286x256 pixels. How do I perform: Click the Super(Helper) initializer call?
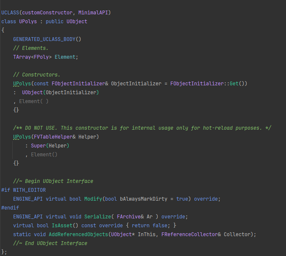click(50, 146)
